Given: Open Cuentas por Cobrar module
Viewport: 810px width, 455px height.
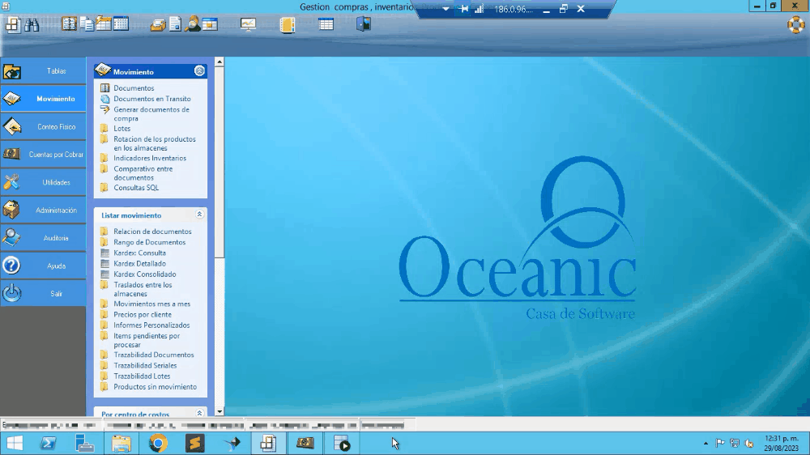Looking at the screenshot, I should point(44,155).
